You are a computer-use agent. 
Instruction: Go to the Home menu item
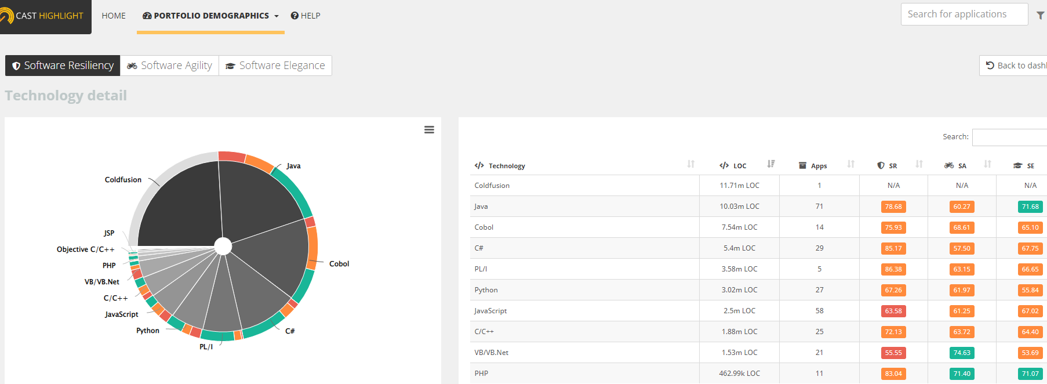(x=114, y=16)
